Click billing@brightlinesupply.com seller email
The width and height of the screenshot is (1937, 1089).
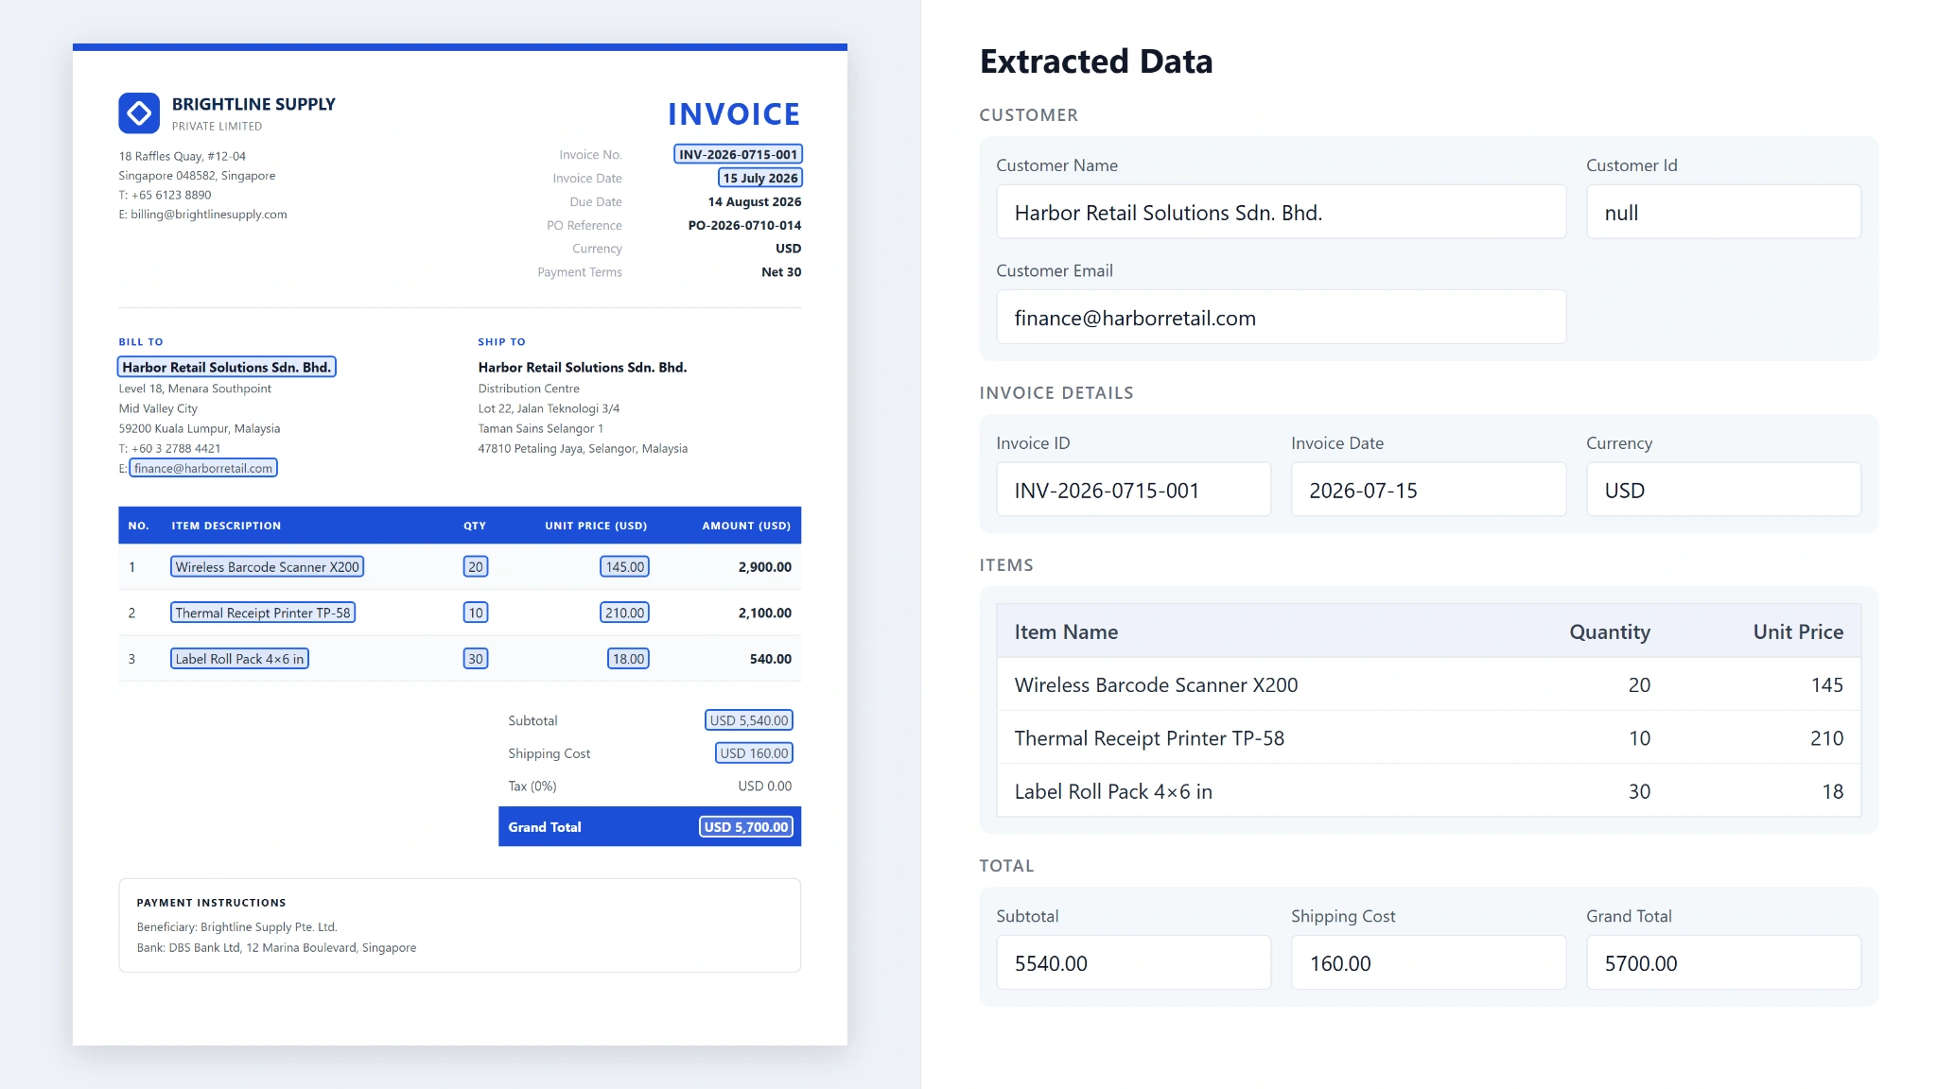tap(208, 215)
